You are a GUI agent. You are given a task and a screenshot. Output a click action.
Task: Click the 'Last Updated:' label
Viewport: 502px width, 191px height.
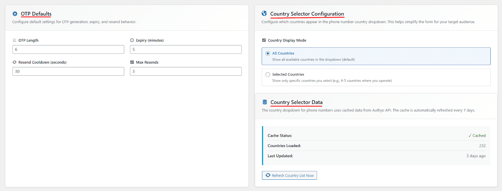tap(280, 156)
